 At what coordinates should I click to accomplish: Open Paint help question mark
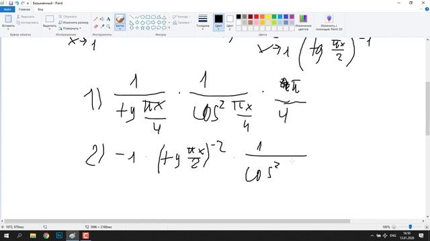[427, 9]
